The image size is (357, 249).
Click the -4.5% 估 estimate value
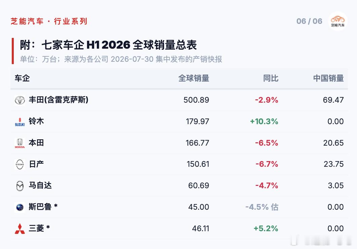tap(262, 207)
